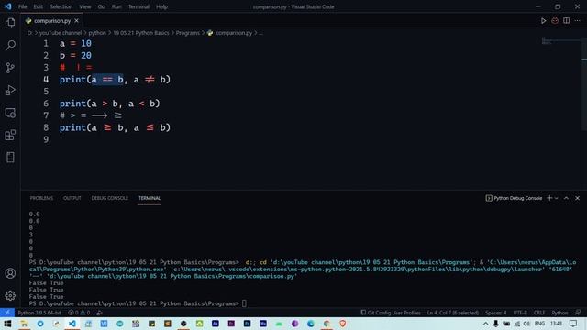Open the editor More Actions ellipsis

[578, 21]
